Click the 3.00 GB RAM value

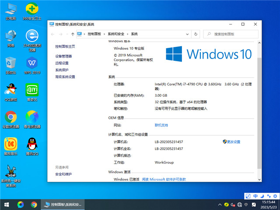click(x=161, y=95)
